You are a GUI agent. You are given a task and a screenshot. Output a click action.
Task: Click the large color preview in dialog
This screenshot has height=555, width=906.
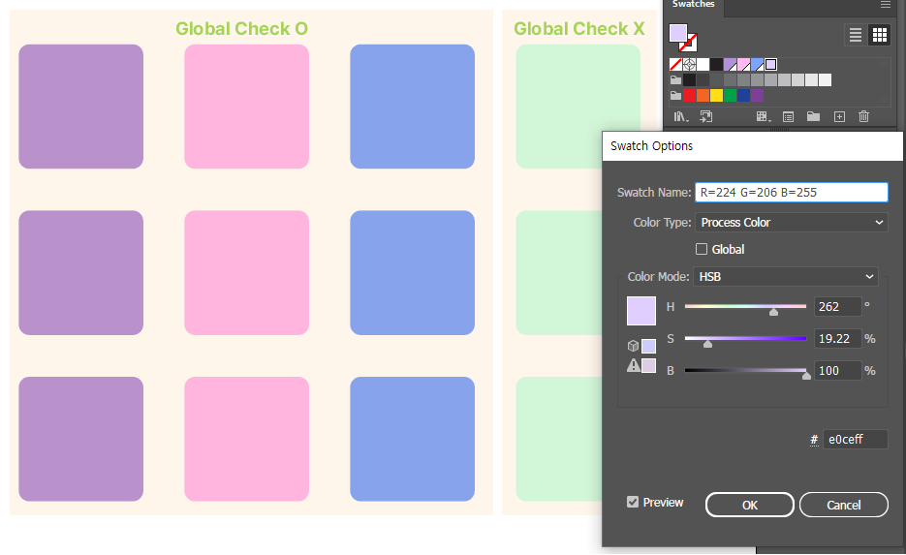tap(641, 311)
